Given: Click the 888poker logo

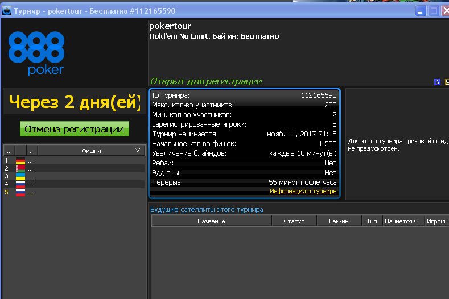Looking at the screenshot, I should tap(36, 53).
